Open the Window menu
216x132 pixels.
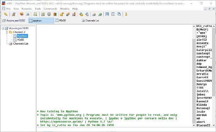tap(64, 9)
